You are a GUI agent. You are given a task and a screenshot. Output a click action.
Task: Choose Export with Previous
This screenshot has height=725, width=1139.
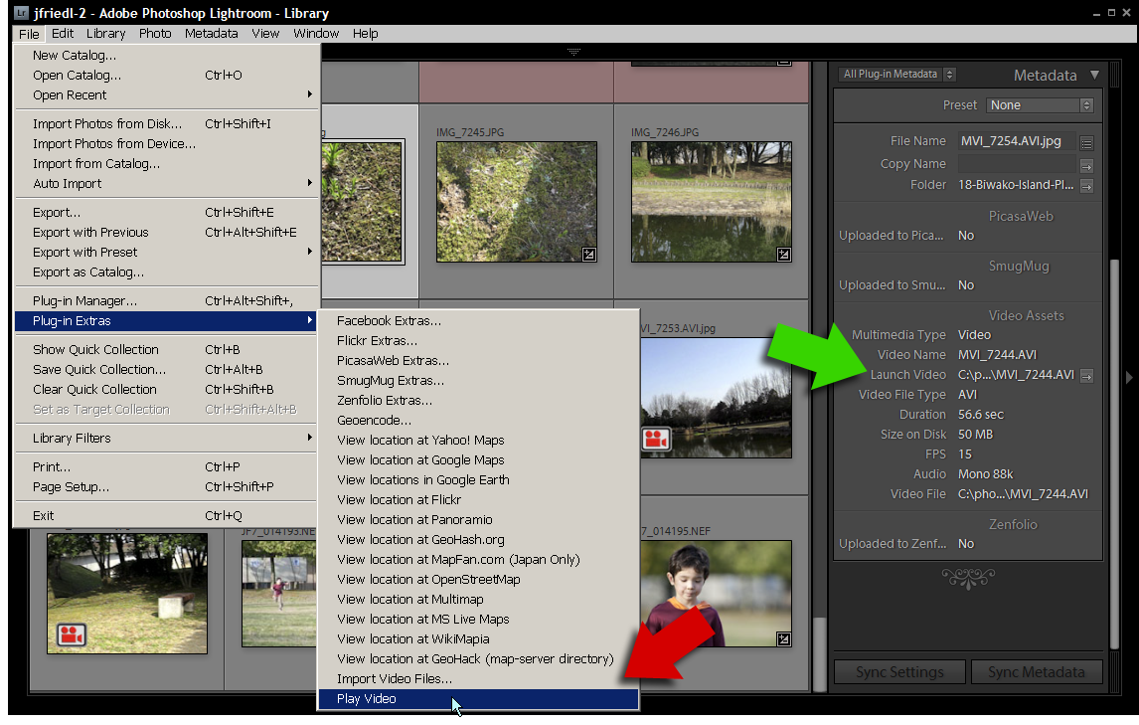tap(167, 233)
